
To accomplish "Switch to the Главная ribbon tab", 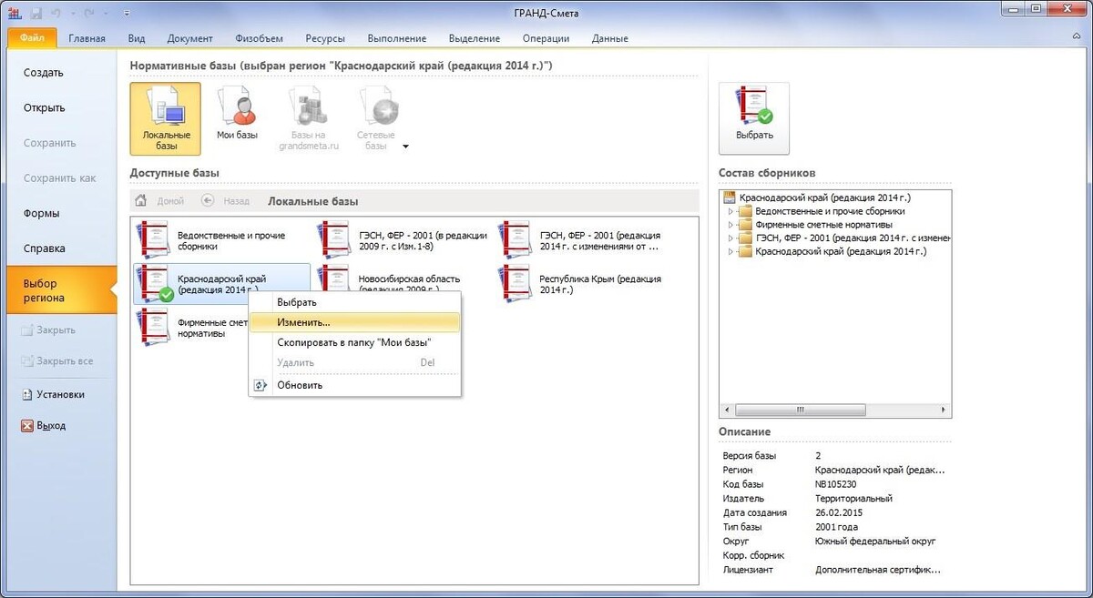I will tap(87, 38).
